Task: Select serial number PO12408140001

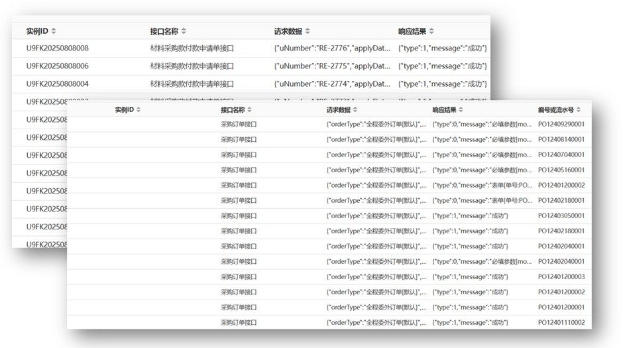Action: pos(561,139)
